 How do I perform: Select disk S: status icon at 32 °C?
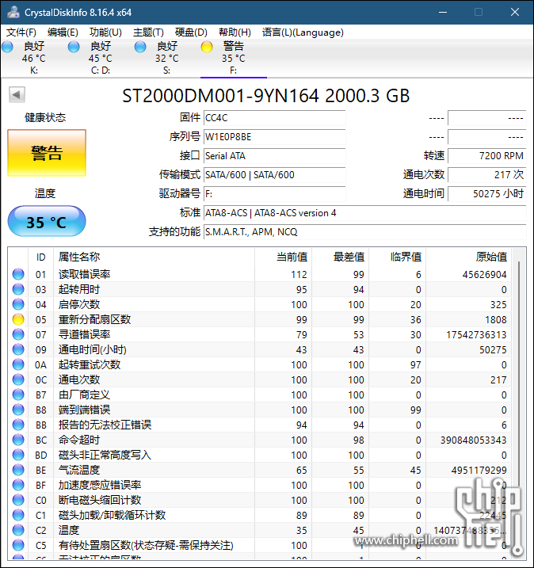[x=140, y=47]
